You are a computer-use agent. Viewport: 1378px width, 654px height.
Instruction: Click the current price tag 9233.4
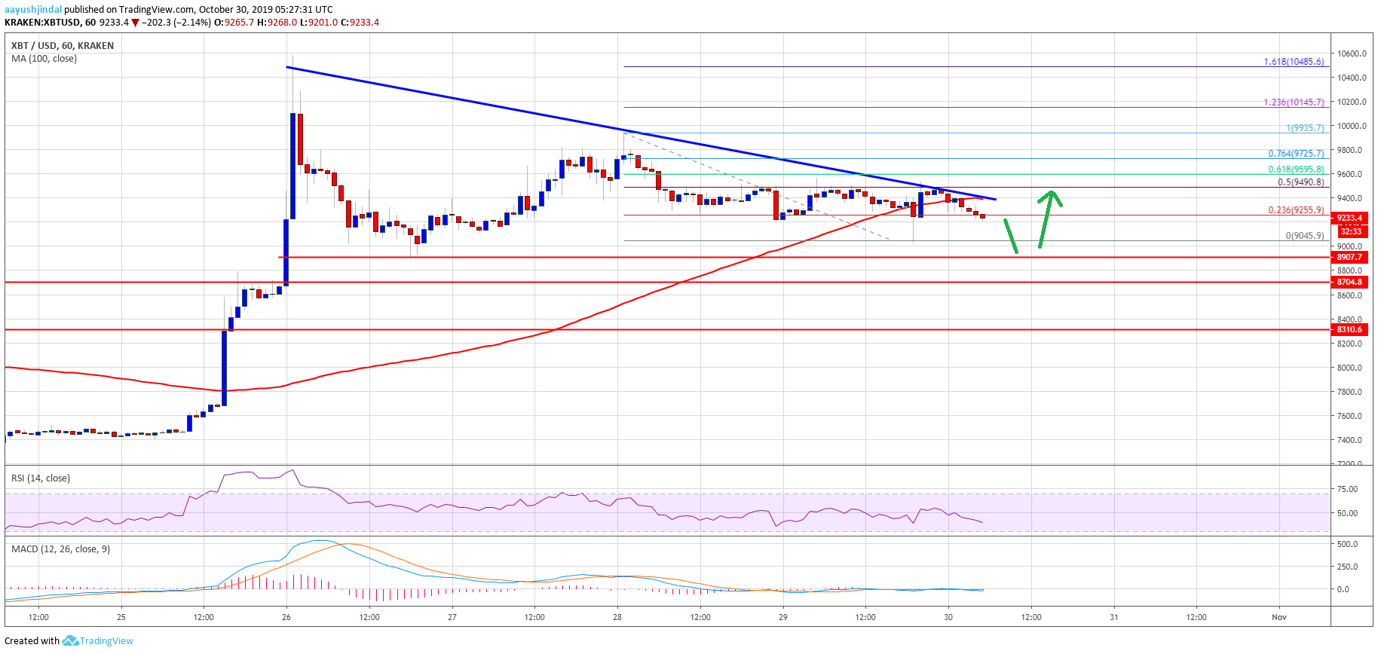pos(1349,218)
